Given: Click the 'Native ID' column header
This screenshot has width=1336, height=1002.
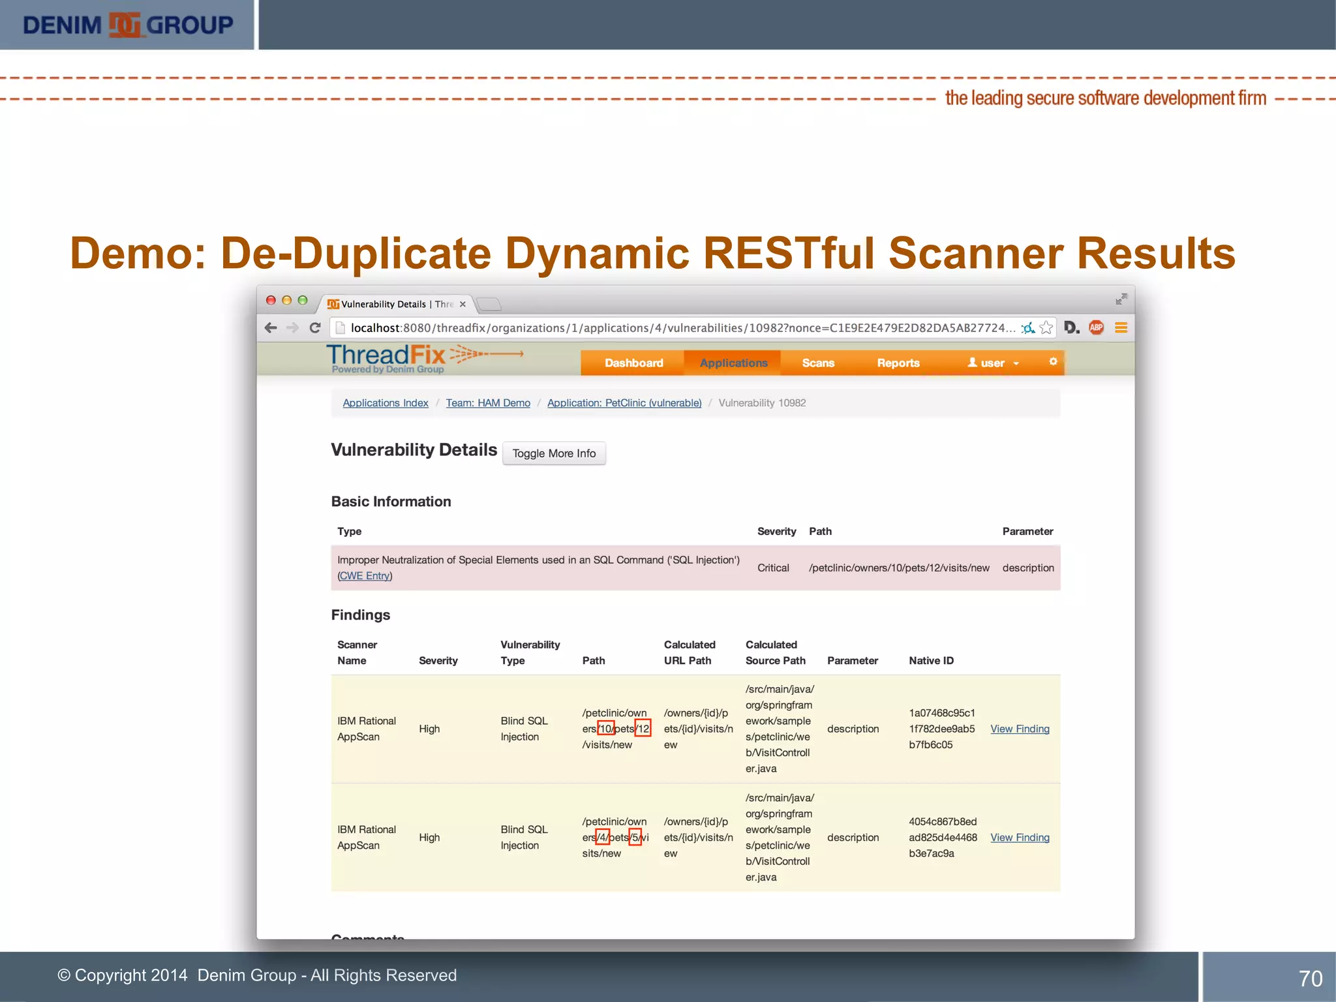Looking at the screenshot, I should tap(931, 661).
